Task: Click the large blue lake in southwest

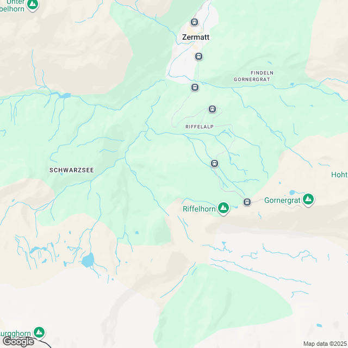Action: point(88,260)
